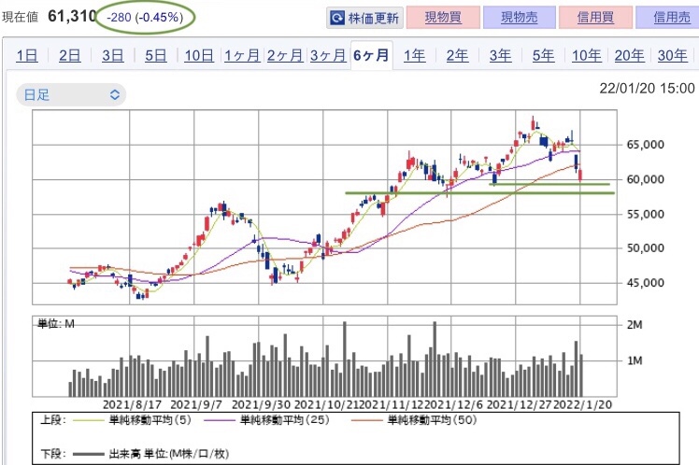Viewport: 699px width, 465px height.
Task: Click the current price value 61,310
Action: [72, 17]
